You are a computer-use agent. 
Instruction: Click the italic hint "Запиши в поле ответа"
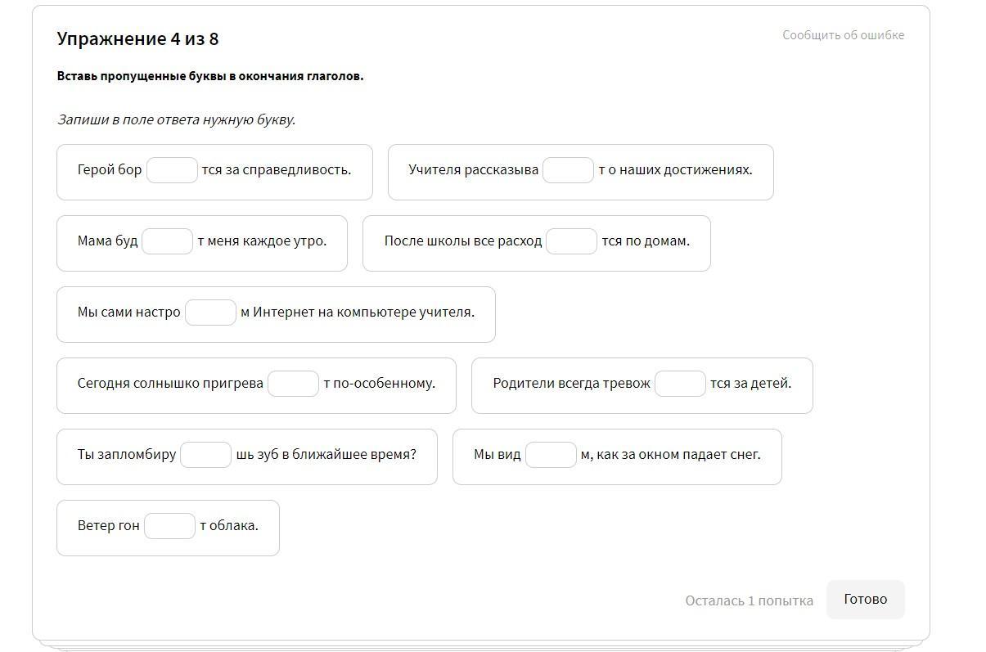[x=176, y=119]
